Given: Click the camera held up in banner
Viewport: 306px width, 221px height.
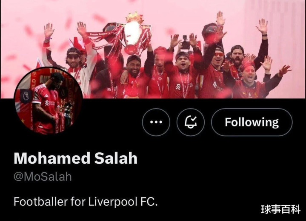Looking at the screenshot, I should tap(186, 42).
